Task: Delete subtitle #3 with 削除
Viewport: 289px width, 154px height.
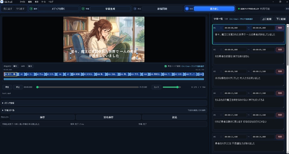Action: click(x=280, y=71)
